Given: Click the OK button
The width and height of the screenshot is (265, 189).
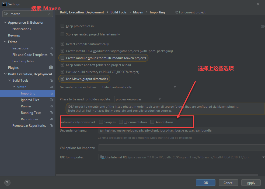Looking at the screenshot, I should click(206, 183).
